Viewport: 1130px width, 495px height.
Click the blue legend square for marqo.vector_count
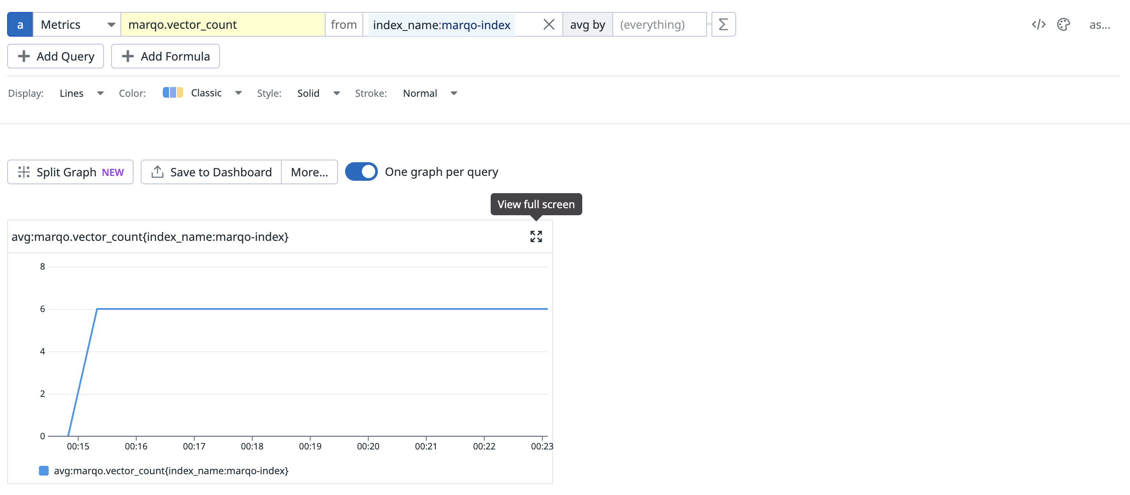point(44,471)
